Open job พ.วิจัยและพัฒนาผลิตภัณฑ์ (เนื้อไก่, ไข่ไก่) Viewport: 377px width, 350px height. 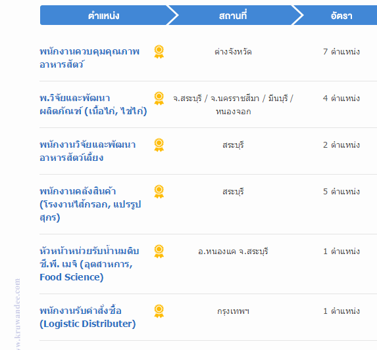click(x=93, y=104)
